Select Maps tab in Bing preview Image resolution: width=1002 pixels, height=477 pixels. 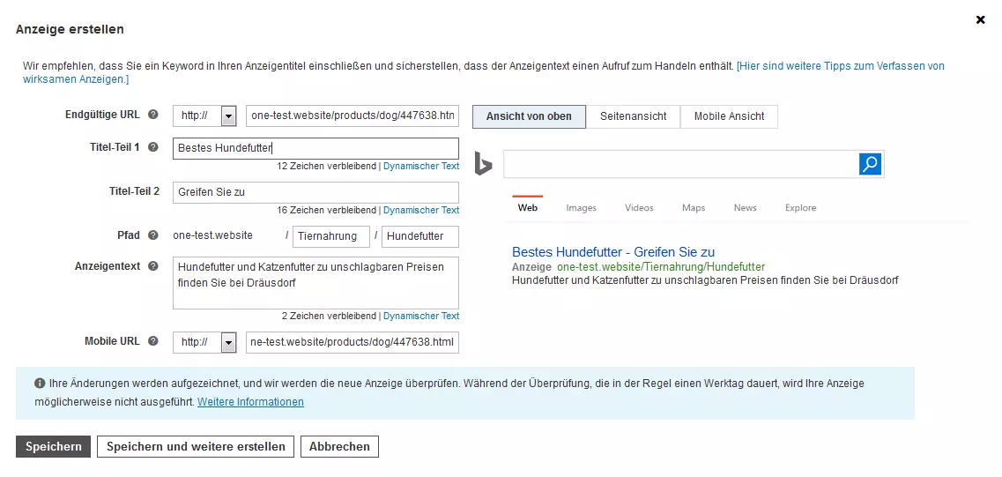click(694, 208)
